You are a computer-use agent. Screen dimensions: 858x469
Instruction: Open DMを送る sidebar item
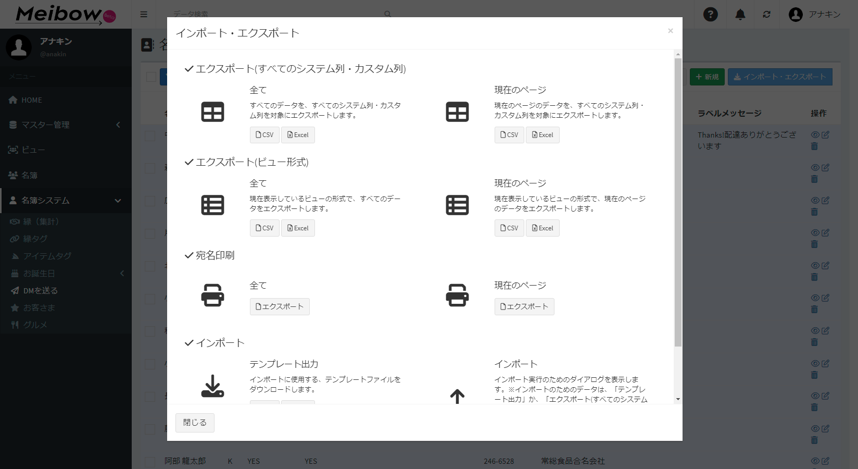click(66, 290)
